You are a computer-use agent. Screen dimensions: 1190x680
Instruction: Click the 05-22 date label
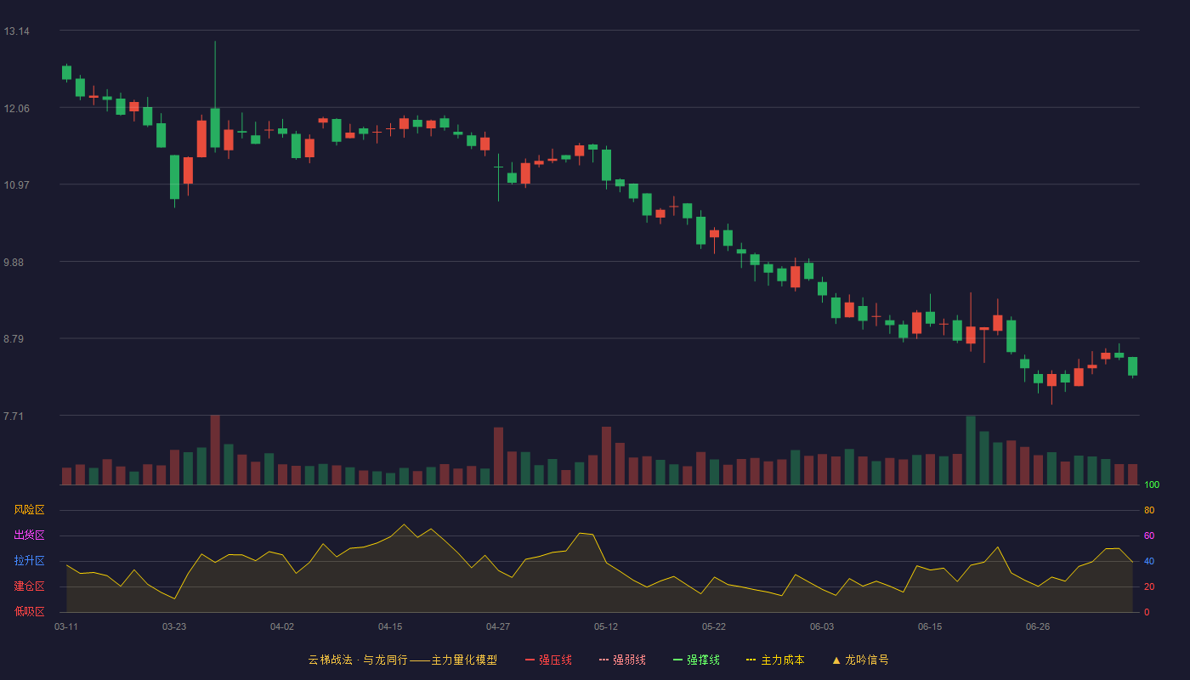click(x=714, y=626)
